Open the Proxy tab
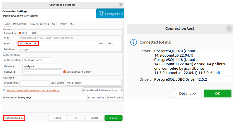This screenshot has width=234, height=124. pyautogui.click(x=63, y=24)
